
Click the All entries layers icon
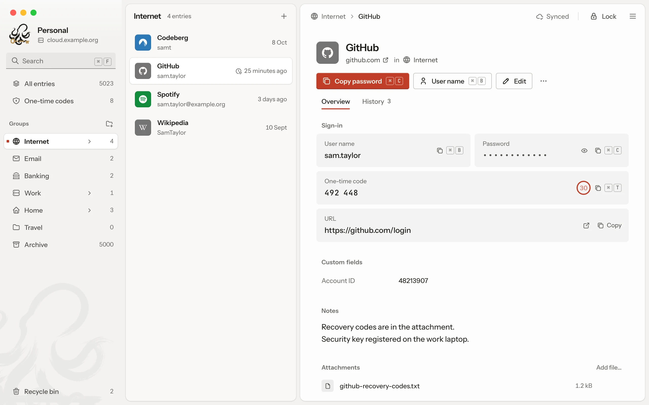16,84
